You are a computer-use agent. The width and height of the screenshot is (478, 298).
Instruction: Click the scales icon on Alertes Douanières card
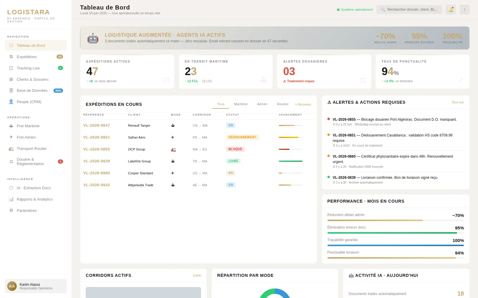tap(362, 80)
